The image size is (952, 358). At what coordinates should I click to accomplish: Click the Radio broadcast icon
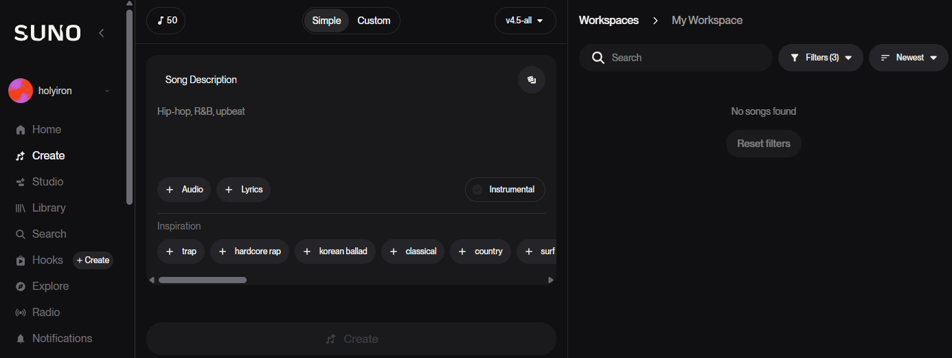pos(21,313)
